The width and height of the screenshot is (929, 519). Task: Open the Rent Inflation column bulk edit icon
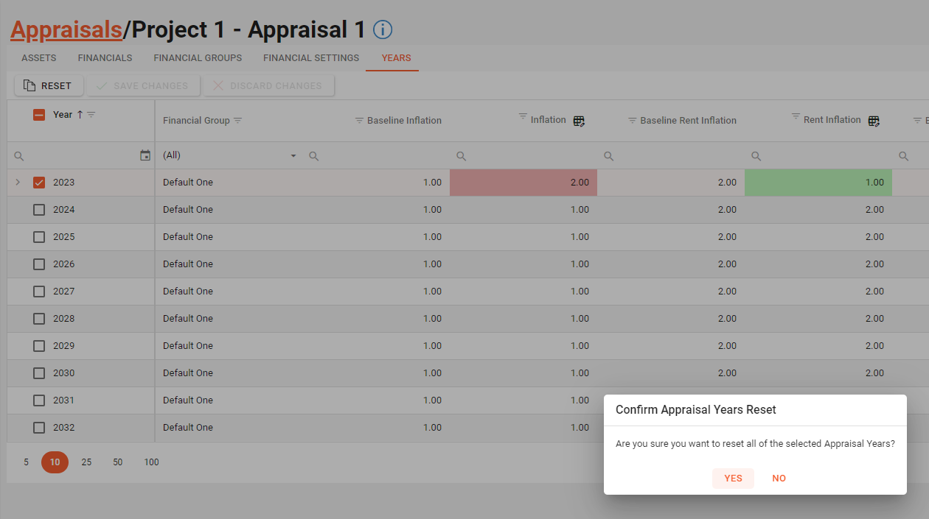pyautogui.click(x=874, y=121)
